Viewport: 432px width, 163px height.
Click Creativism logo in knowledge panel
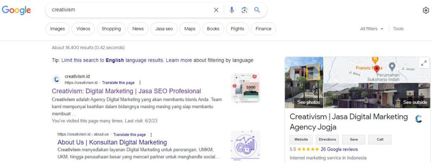pos(419,119)
